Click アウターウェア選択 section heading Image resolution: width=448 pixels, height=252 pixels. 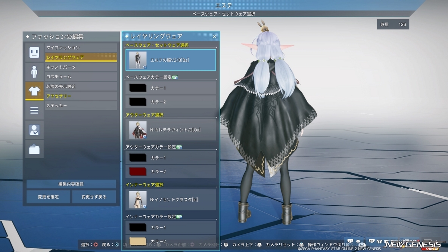pyautogui.click(x=144, y=115)
